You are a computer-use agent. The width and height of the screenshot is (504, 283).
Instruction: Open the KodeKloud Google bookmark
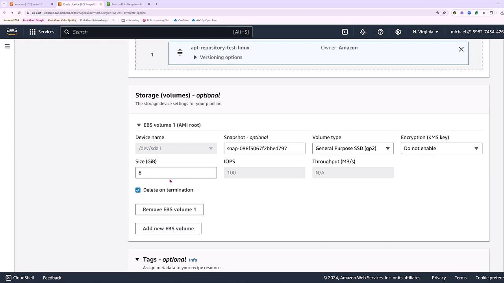point(33,20)
